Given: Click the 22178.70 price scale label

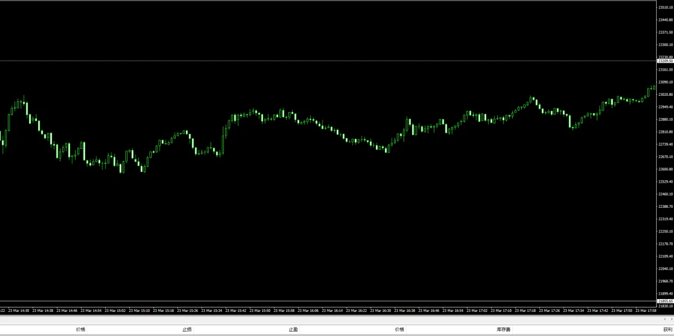Looking at the screenshot, I should [x=666, y=244].
